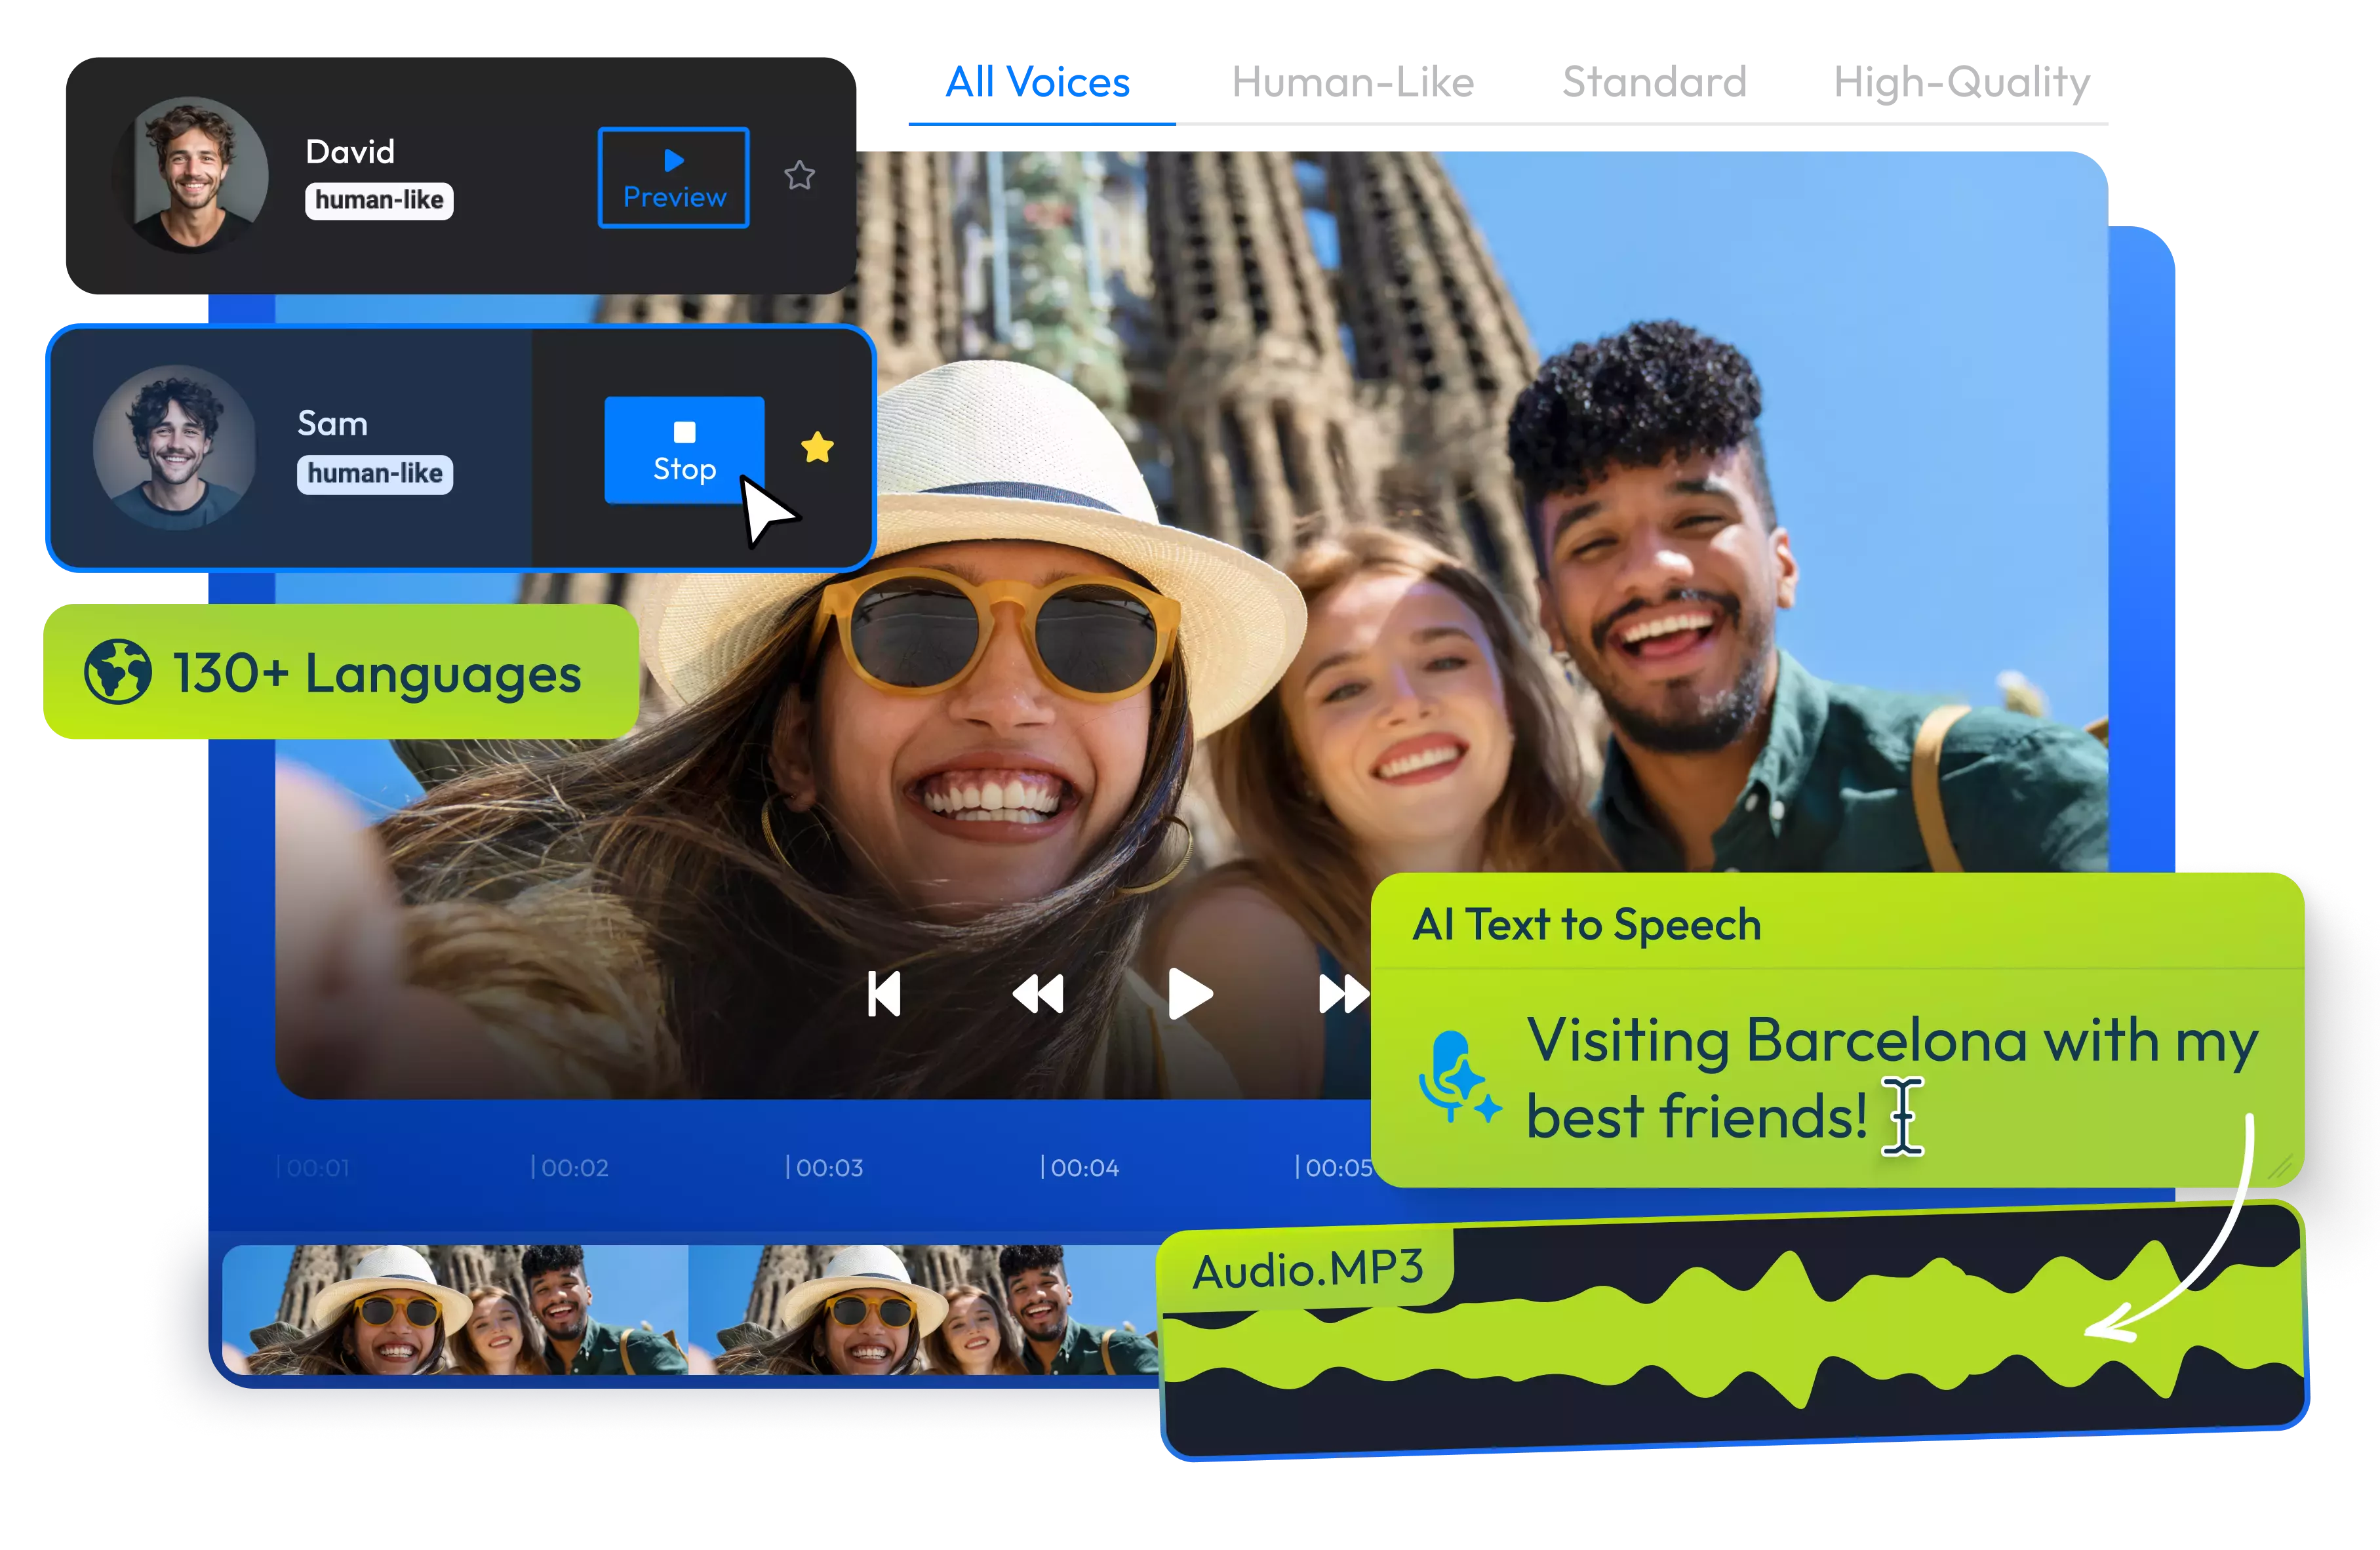Unfavorite Sam's voice via the yellow star
The height and width of the screenshot is (1550, 2380).
(x=817, y=447)
